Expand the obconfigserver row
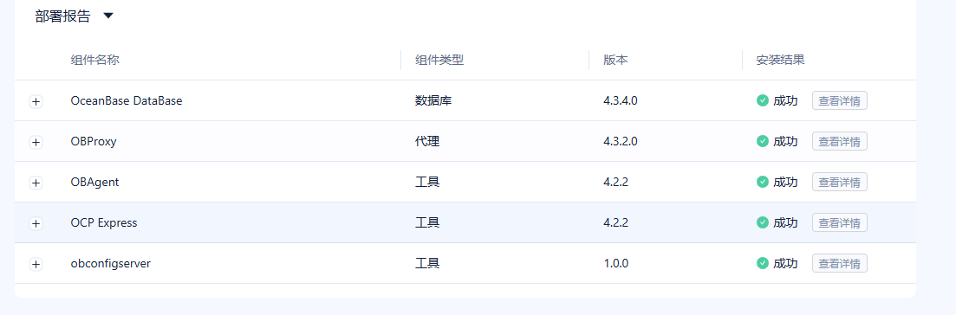The height and width of the screenshot is (315, 956). pos(36,265)
